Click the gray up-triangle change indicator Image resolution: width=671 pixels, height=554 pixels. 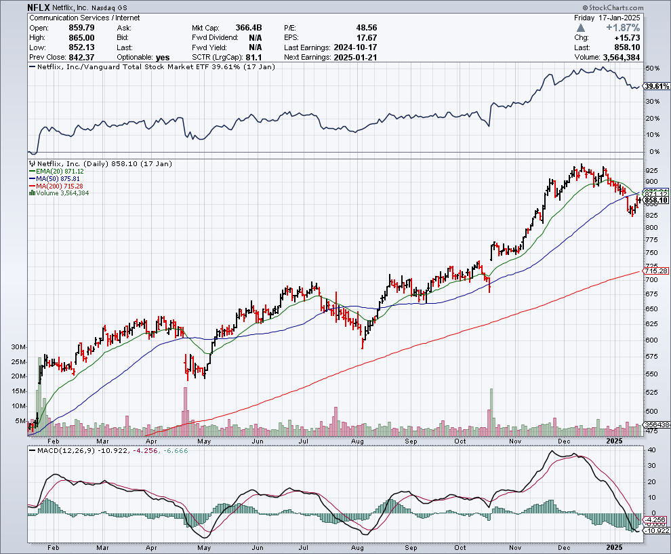(581, 28)
